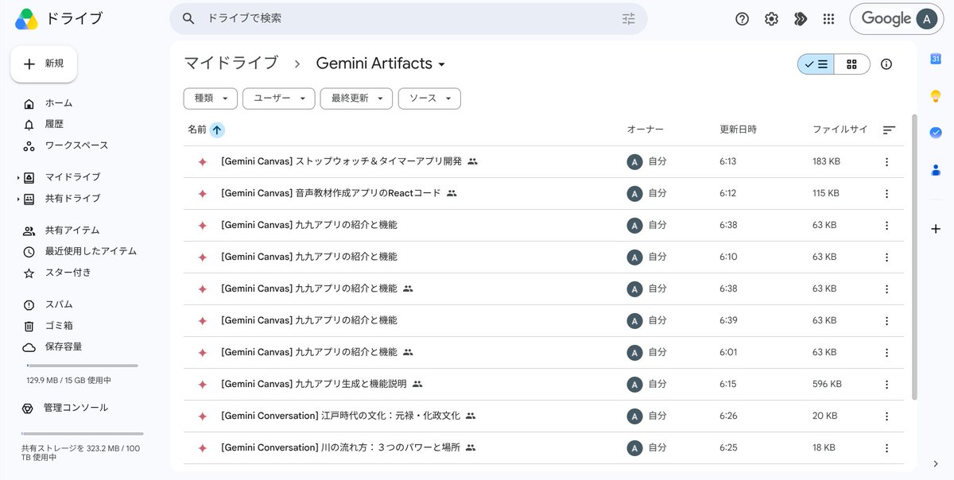Image resolution: width=954 pixels, height=480 pixels.
Task: Click the sort options icon in header row
Action: click(x=890, y=130)
